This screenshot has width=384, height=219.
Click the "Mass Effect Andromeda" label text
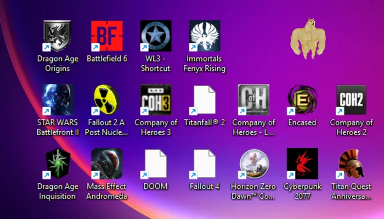(x=107, y=192)
